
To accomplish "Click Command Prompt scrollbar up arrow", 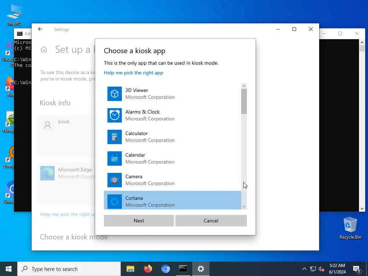I will tap(362, 42).
